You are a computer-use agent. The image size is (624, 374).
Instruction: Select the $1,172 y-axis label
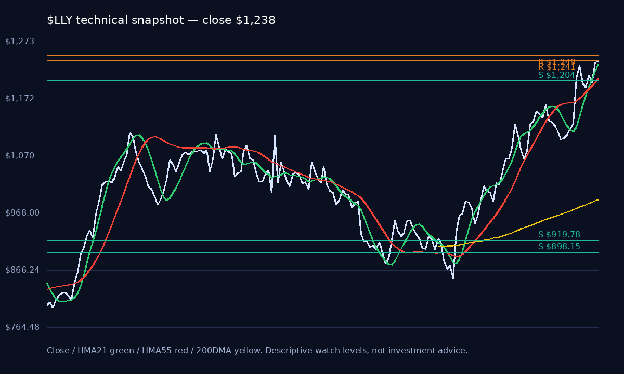[20, 99]
